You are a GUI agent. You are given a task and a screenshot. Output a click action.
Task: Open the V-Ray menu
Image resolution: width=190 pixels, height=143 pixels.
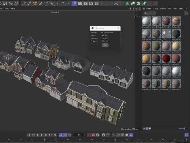(156, 9)
